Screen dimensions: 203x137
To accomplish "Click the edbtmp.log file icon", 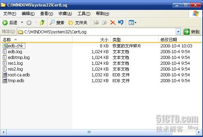I will tap(5, 58).
